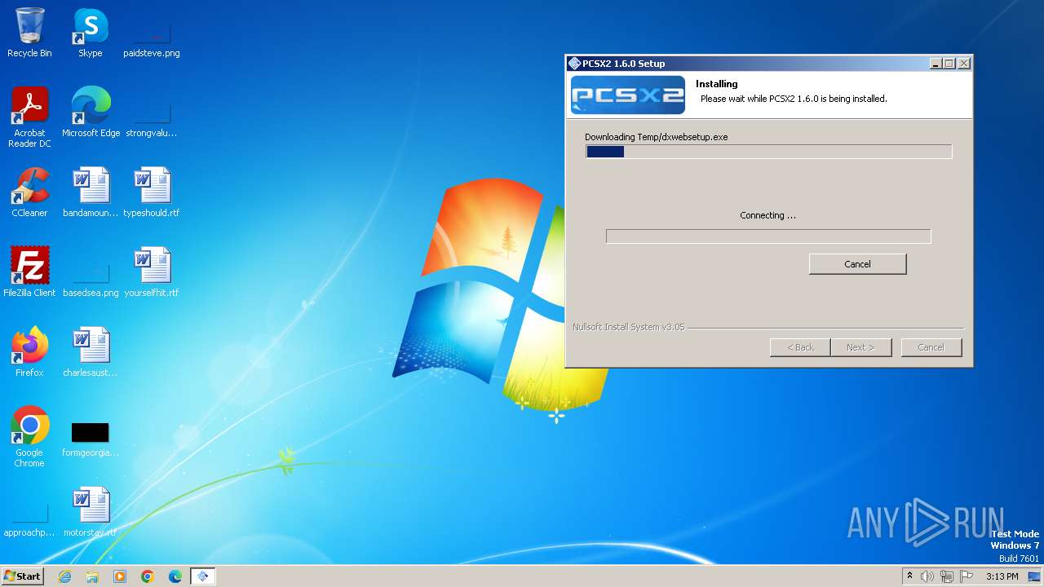Viewport: 1044px width, 587px height.
Task: Click the 'Nullsoft Install System v3.05' text
Action: tap(628, 327)
